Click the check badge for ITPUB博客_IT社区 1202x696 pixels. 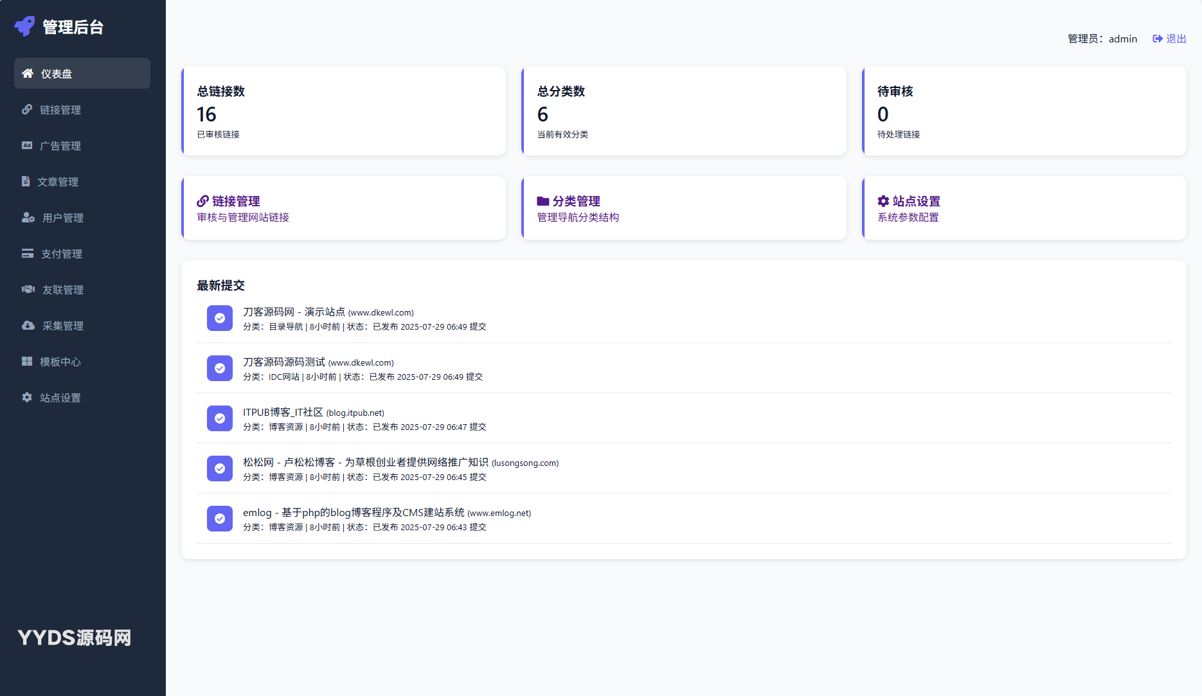pos(220,418)
